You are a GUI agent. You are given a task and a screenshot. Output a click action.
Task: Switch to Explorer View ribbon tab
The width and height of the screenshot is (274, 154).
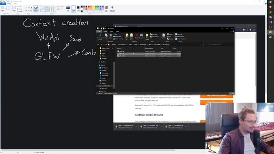(x=117, y=31)
